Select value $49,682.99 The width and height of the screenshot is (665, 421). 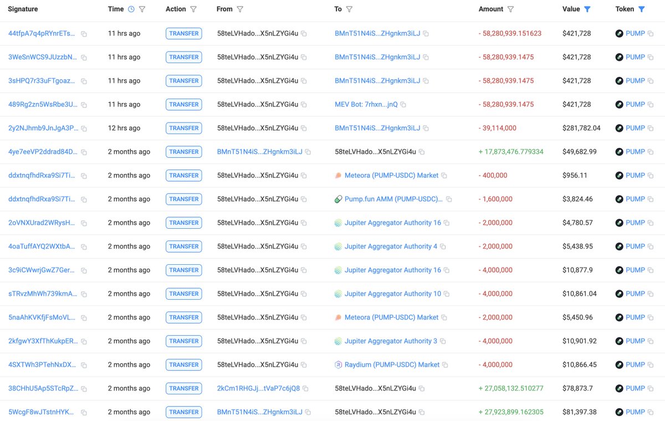[580, 152]
